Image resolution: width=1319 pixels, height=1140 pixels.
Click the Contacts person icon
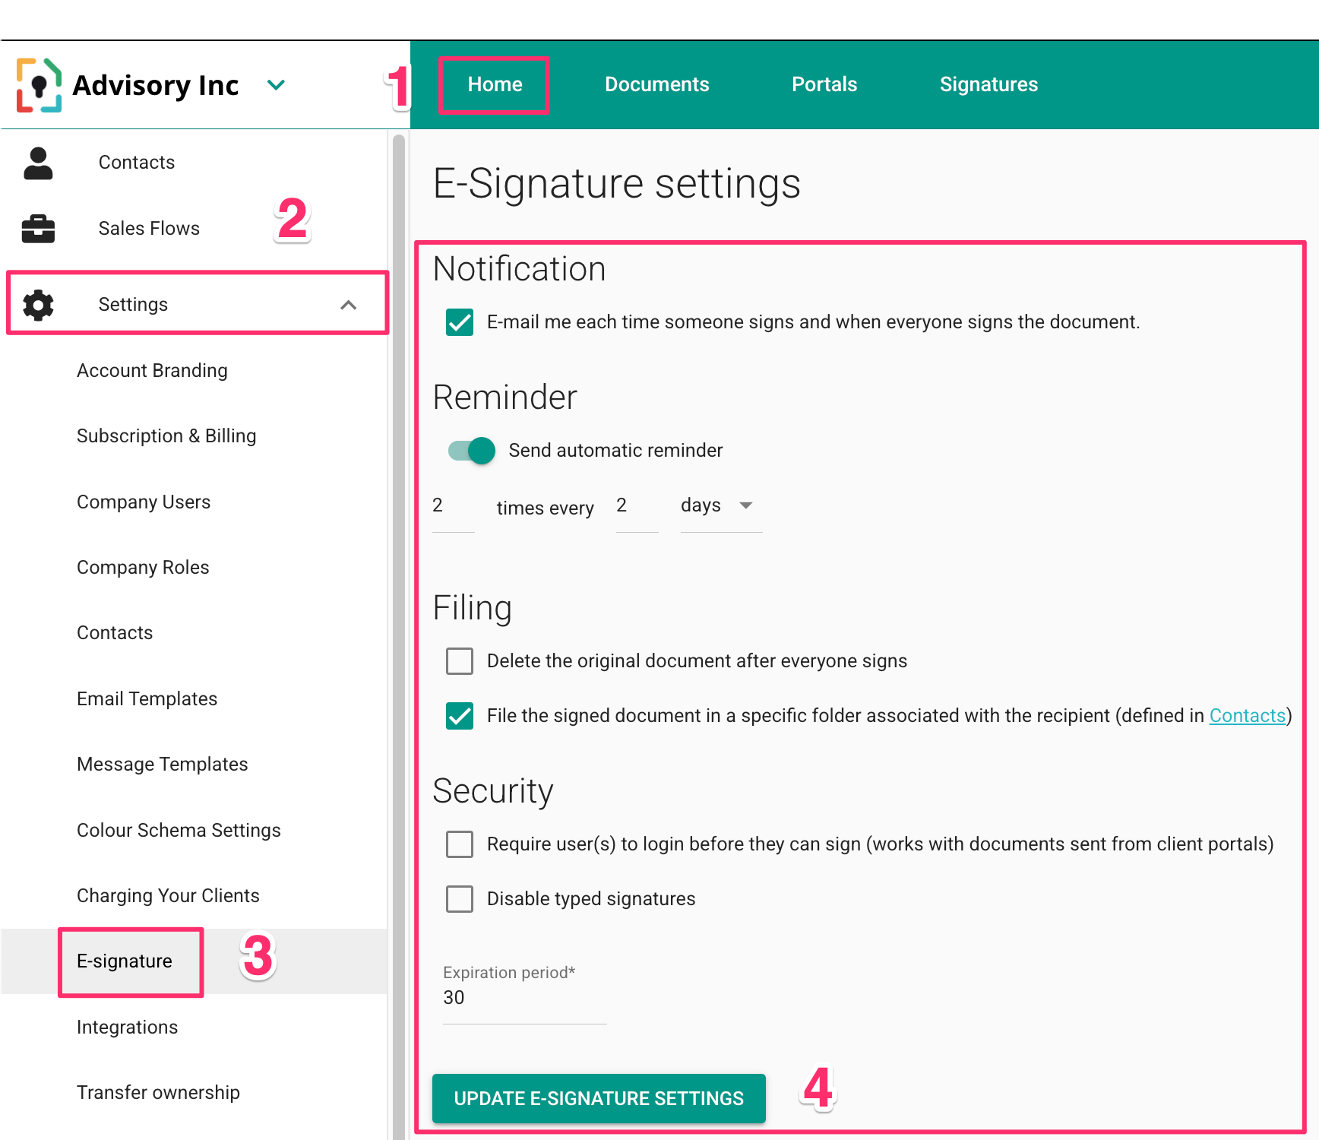coord(38,163)
